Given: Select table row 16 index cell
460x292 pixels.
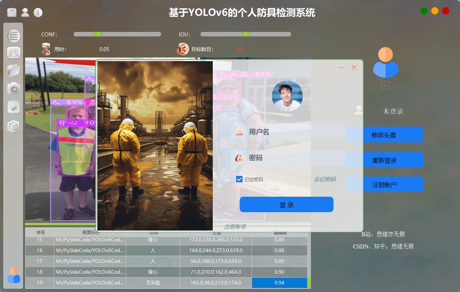Looking at the screenshot, I should [40, 250].
